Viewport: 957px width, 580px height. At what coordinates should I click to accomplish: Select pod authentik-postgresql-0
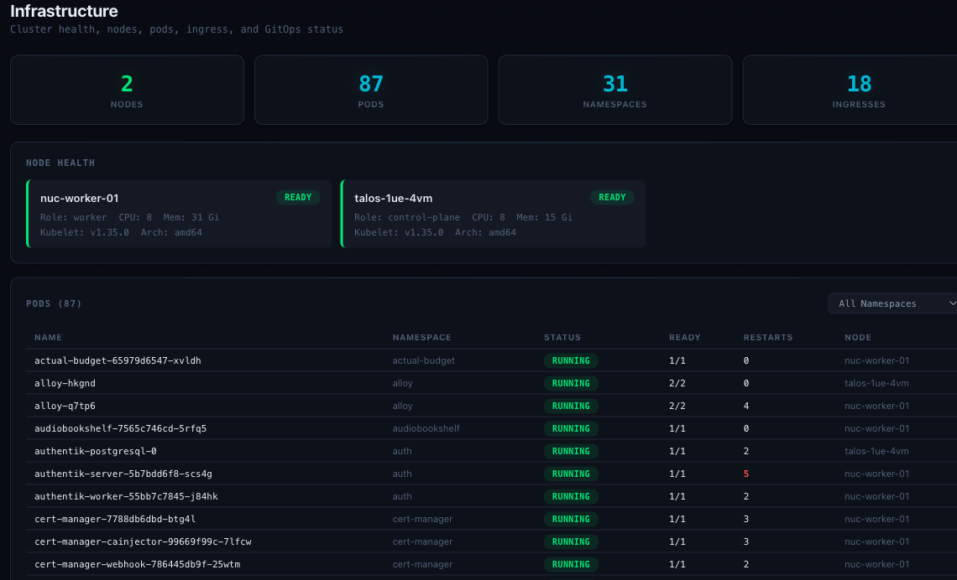click(x=95, y=451)
